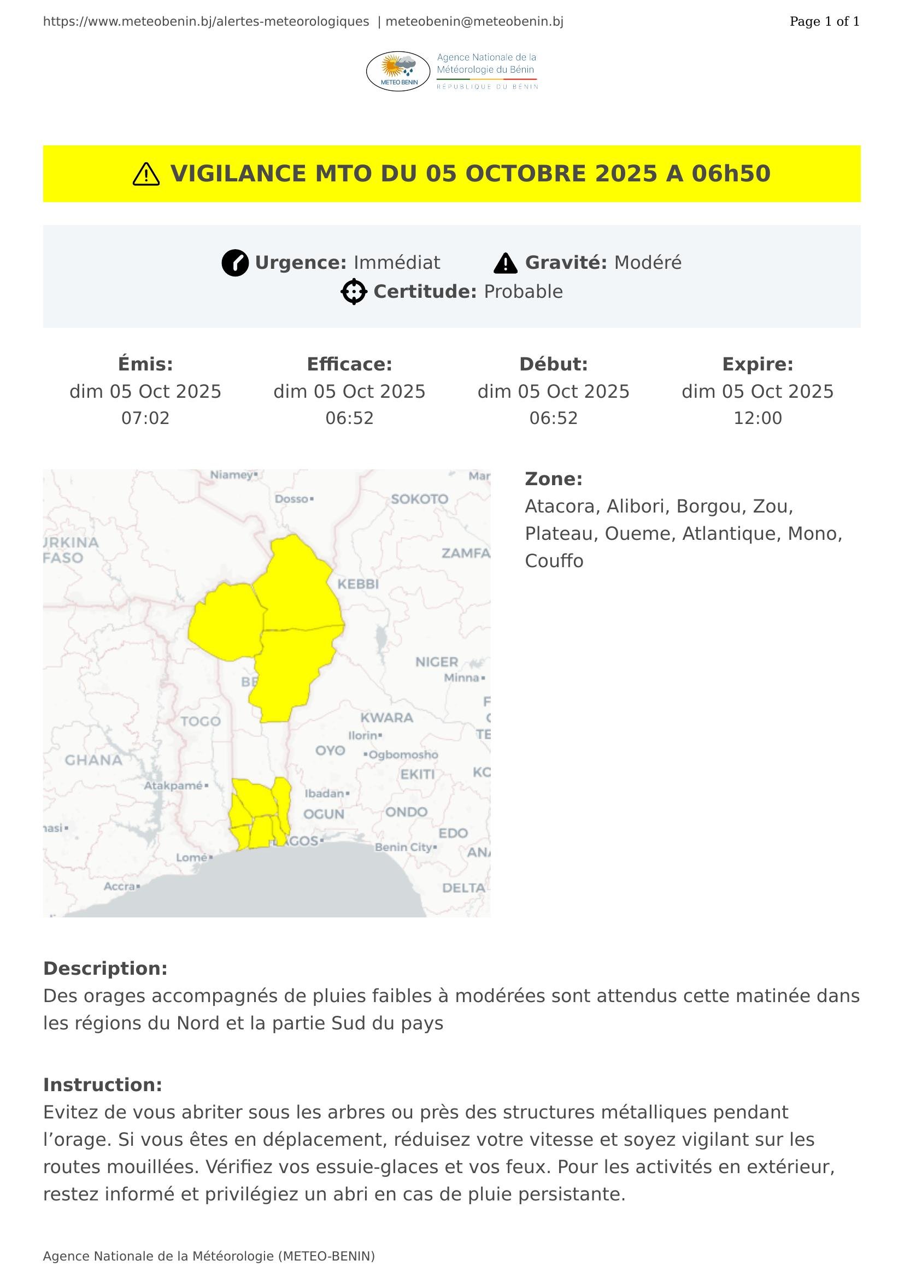
Task: Click the meteobenin@meteobenin.bj email address
Action: [474, 22]
